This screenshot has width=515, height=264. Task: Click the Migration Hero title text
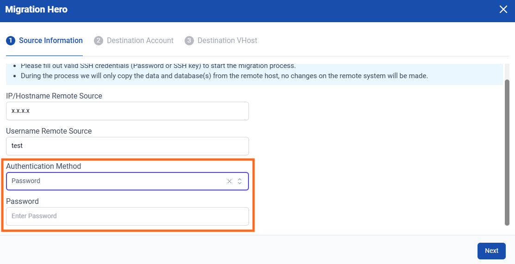[x=36, y=10]
